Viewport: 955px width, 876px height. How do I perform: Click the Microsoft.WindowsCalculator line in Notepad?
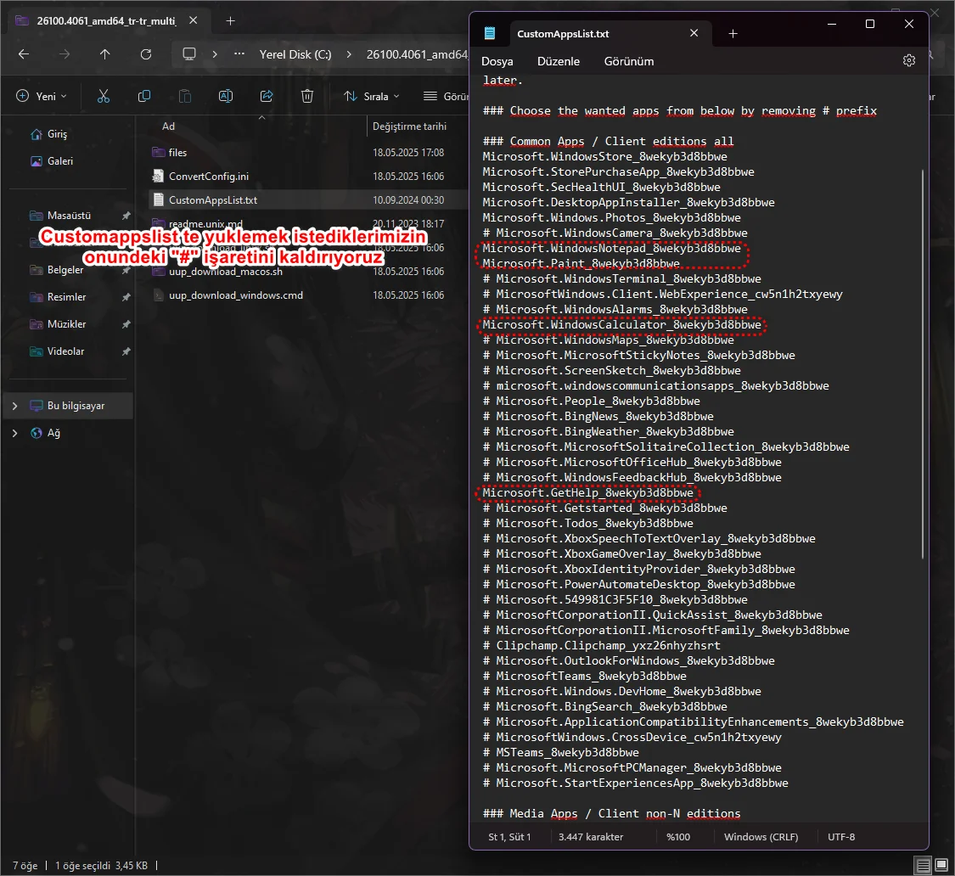tap(621, 325)
